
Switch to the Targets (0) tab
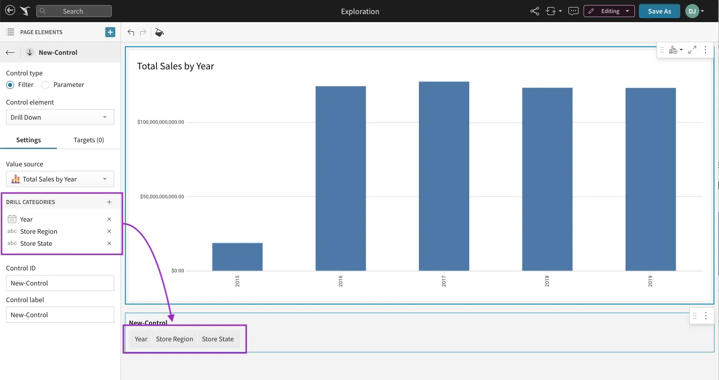tap(89, 140)
